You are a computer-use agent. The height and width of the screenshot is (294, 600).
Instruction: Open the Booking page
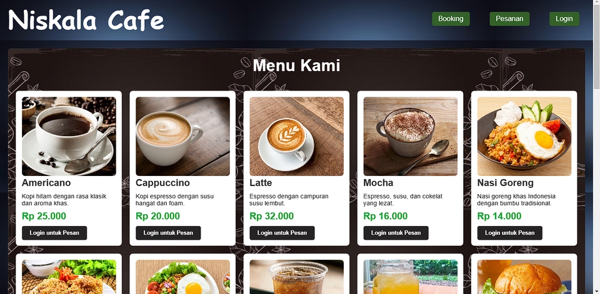coord(451,19)
